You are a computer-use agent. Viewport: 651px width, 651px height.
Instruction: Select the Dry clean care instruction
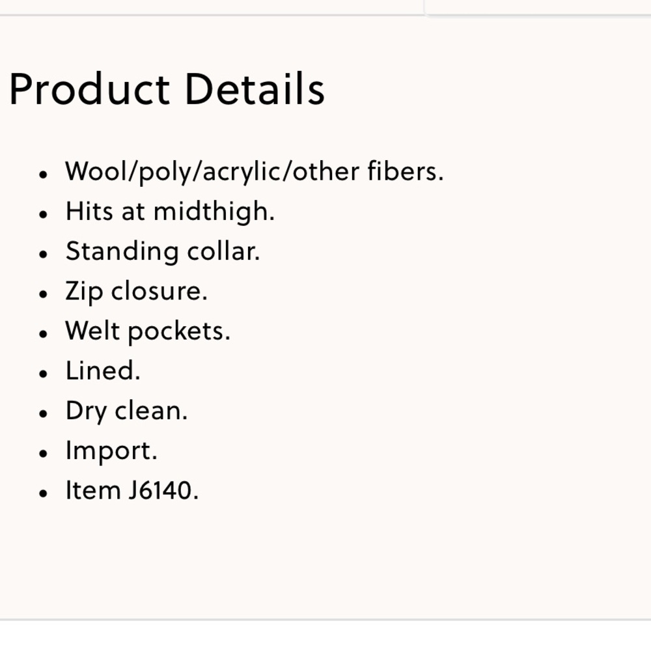127,411
